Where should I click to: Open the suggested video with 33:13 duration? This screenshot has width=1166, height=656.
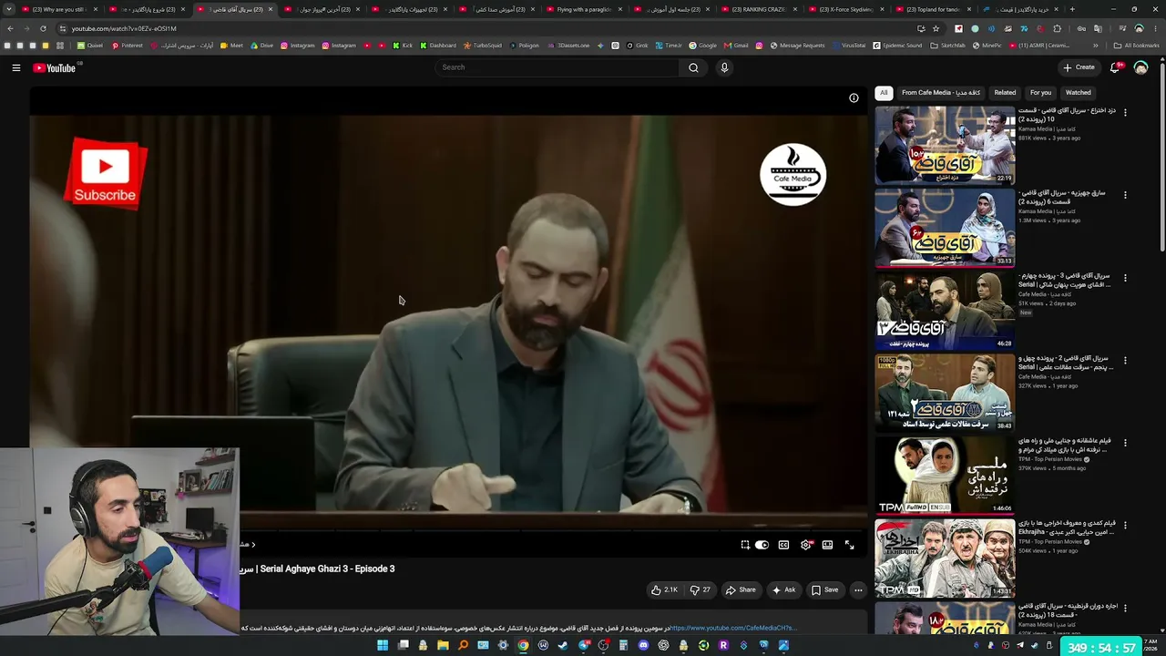[x=945, y=227]
